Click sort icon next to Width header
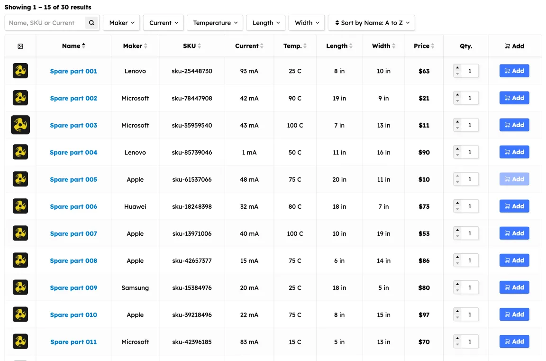The height and width of the screenshot is (361, 546). 393,46
